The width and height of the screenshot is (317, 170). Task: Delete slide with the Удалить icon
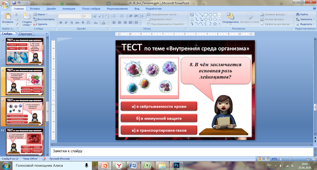40,24
